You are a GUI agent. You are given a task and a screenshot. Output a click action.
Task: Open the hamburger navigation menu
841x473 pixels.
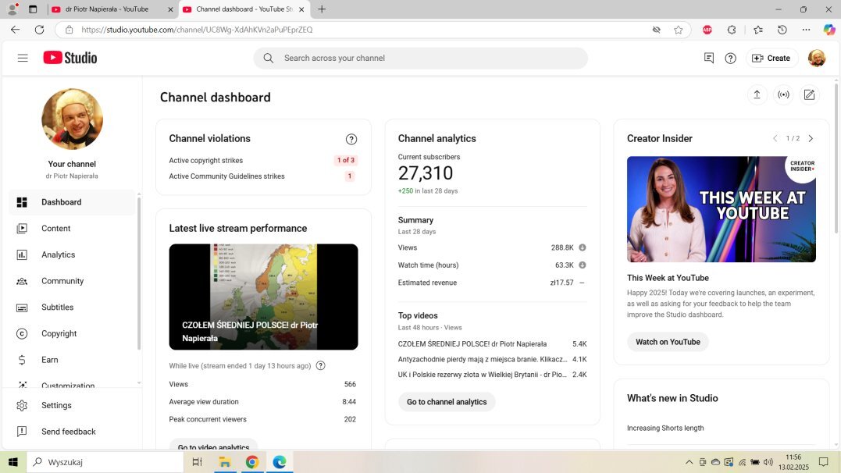tap(23, 58)
